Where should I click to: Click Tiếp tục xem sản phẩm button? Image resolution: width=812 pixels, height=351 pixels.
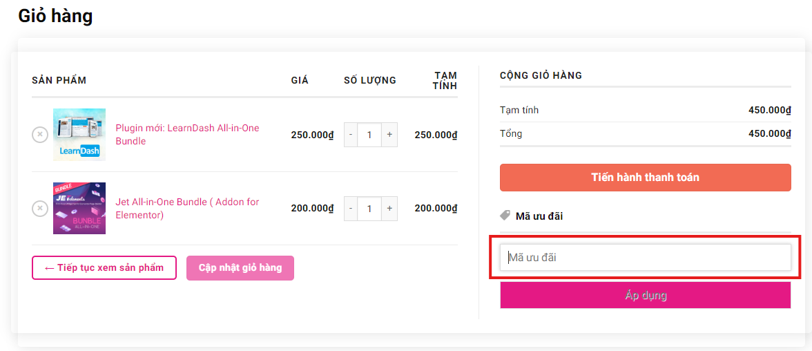click(104, 268)
